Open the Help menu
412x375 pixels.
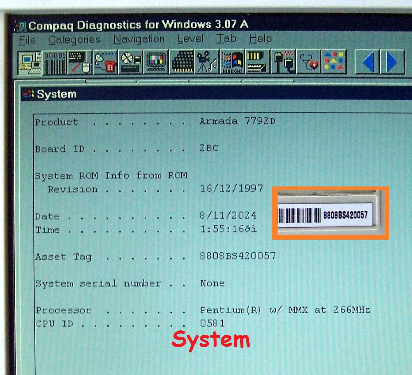click(260, 39)
